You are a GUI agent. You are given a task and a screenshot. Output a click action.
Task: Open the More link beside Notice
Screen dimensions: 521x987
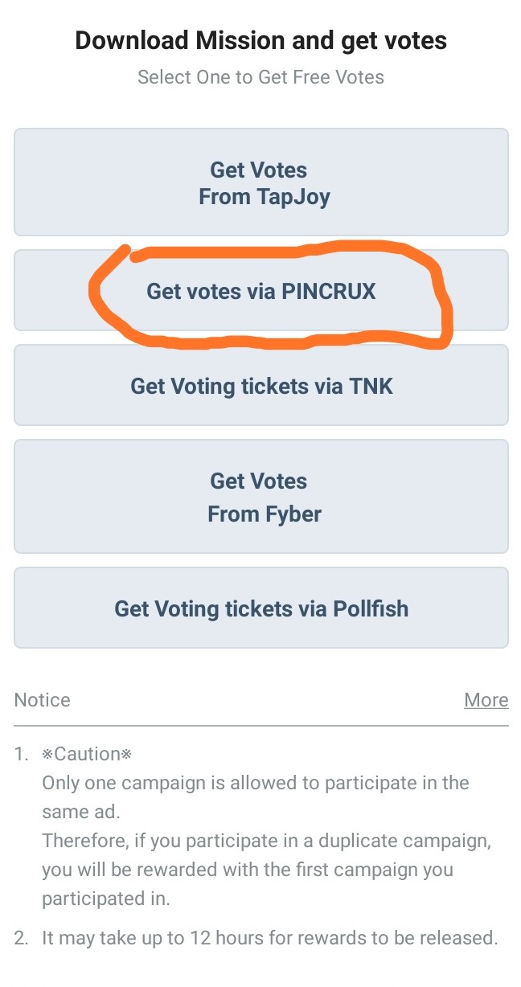coord(486,700)
